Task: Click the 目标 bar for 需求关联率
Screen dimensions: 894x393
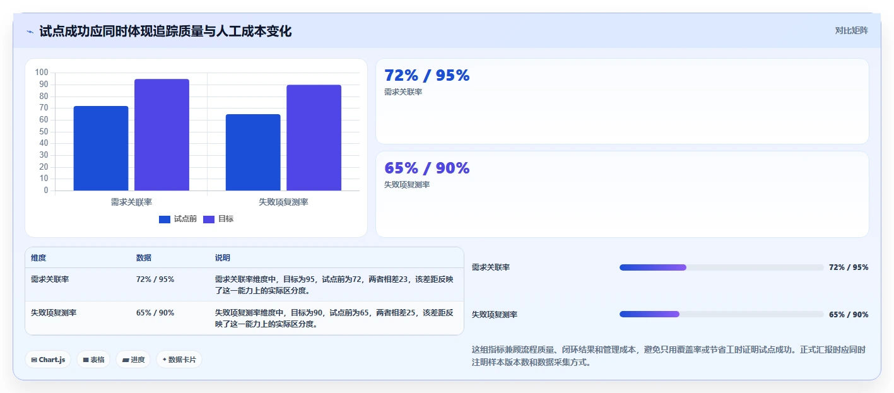Action: pyautogui.click(x=162, y=135)
